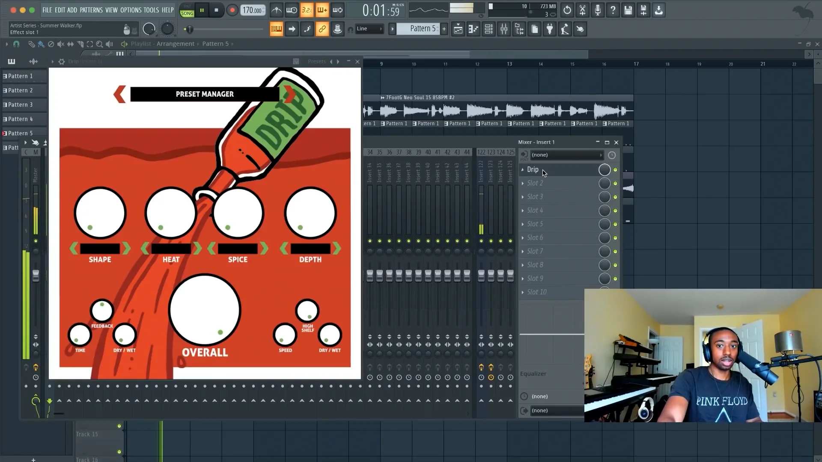The height and width of the screenshot is (462, 822).
Task: Open mixer input (none) dropdown
Action: pos(566,155)
